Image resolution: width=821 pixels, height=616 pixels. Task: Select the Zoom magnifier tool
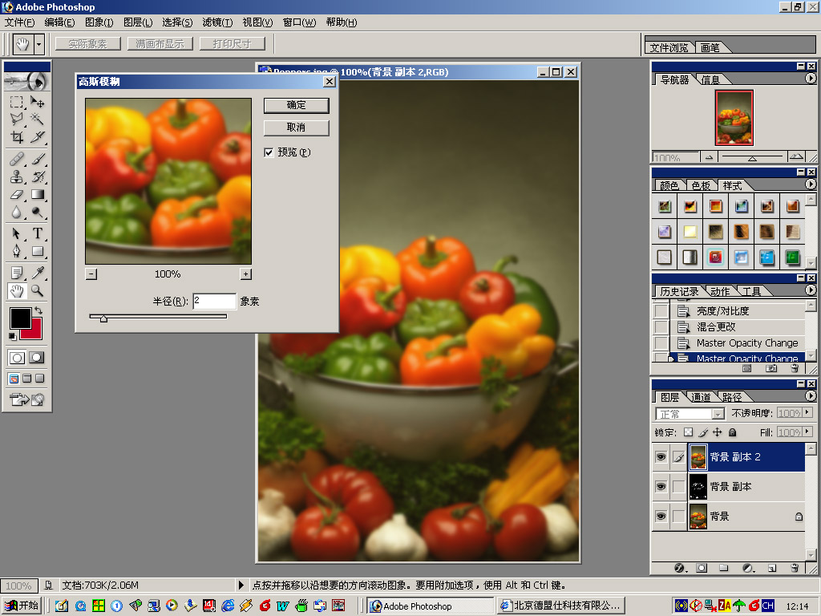[x=37, y=290]
